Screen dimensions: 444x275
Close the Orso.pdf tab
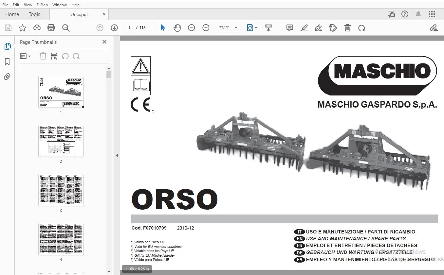point(104,14)
